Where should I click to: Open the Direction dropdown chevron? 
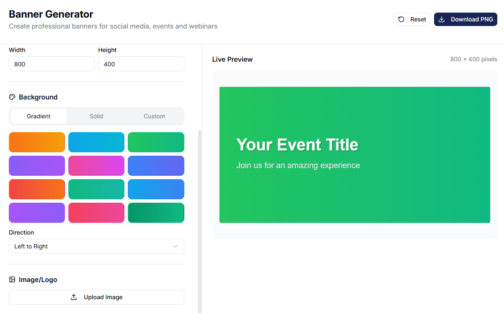pos(176,246)
